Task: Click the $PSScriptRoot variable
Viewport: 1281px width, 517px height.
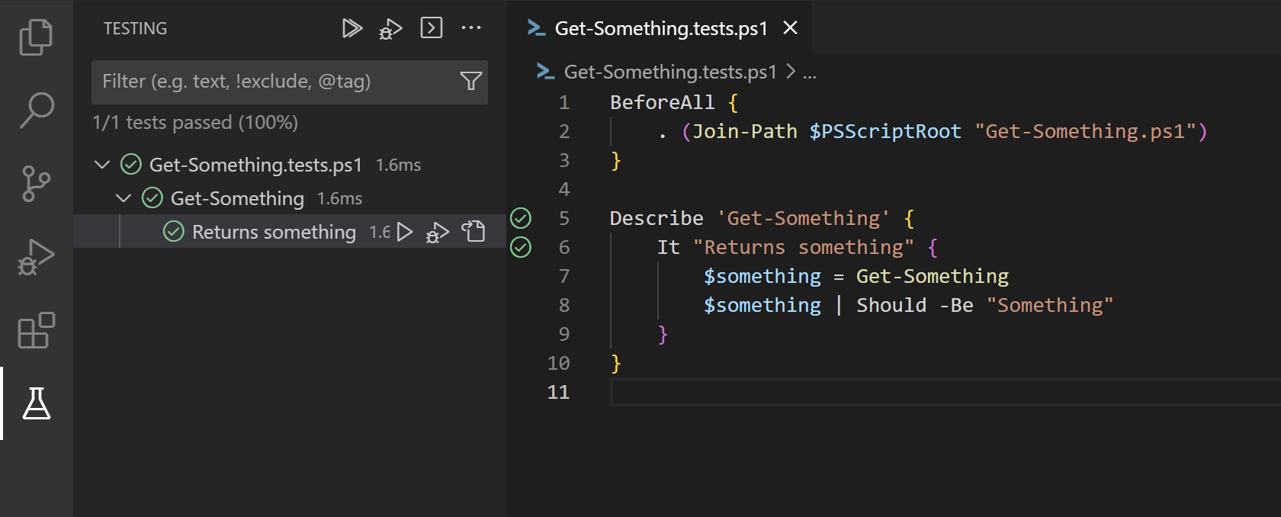Action: [x=885, y=131]
